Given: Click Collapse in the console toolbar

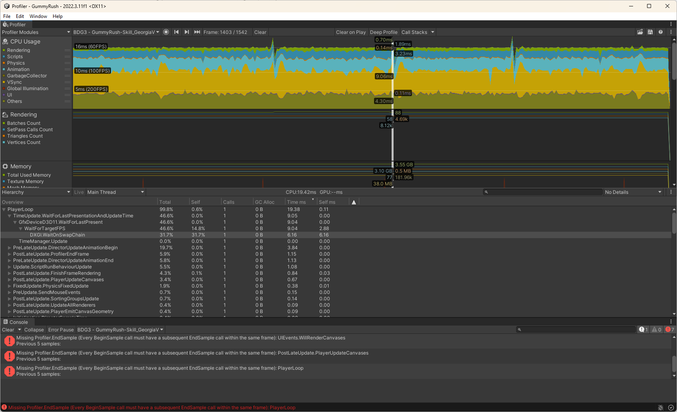Looking at the screenshot, I should click(x=34, y=330).
